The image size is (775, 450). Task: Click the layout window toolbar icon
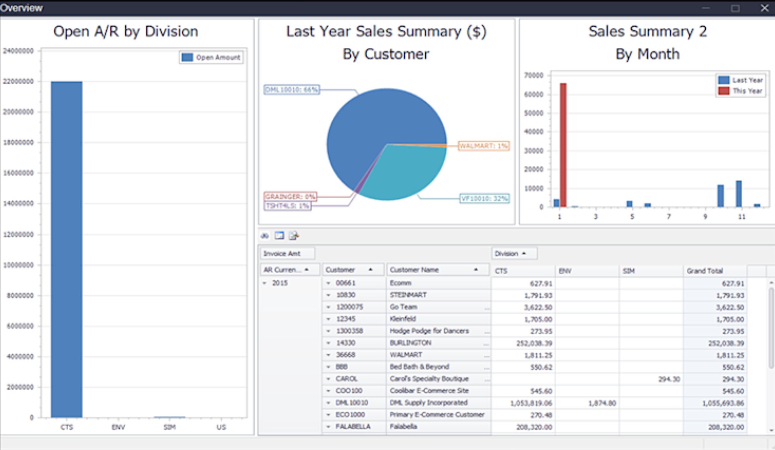point(279,236)
